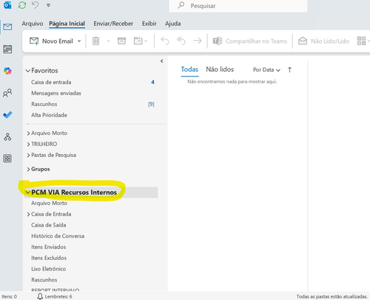The height and width of the screenshot is (300, 370).
Task: Click the Forward arrow icon
Action: tap(198, 41)
